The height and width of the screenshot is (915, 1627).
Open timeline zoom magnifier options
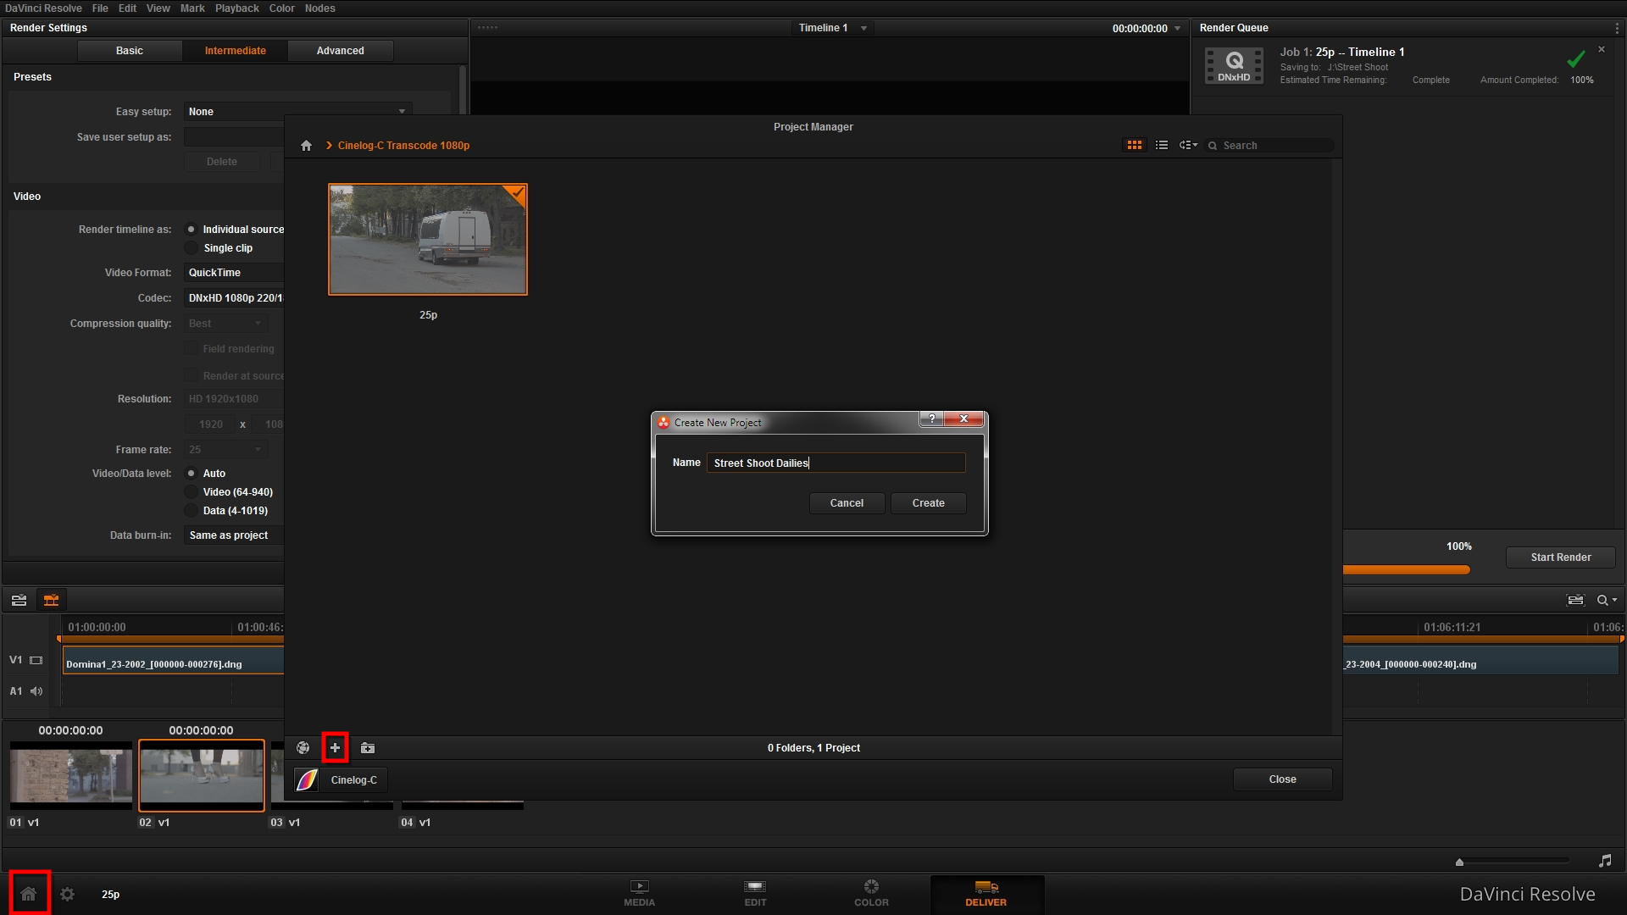pyautogui.click(x=1607, y=601)
